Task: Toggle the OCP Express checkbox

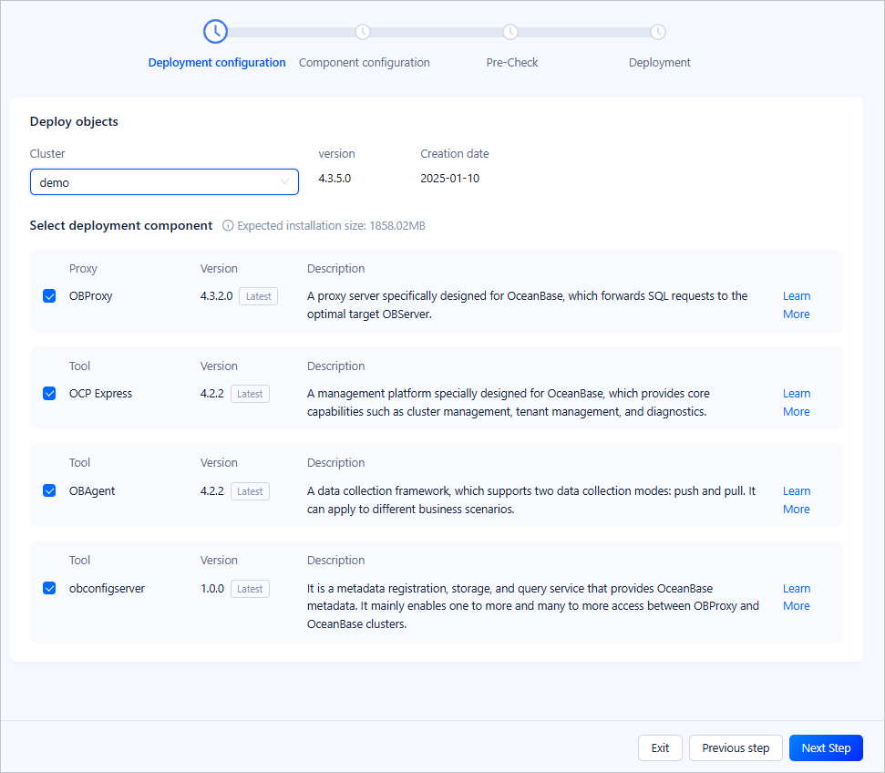Action: [x=49, y=394]
